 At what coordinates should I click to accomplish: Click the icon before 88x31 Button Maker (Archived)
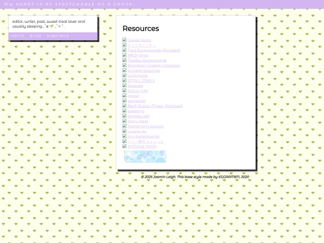(x=124, y=106)
